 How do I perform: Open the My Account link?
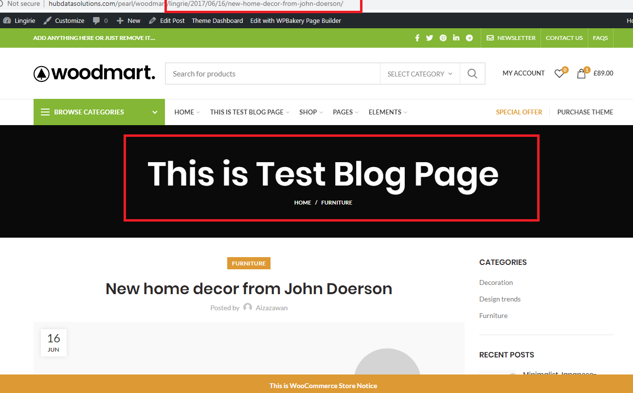(524, 73)
